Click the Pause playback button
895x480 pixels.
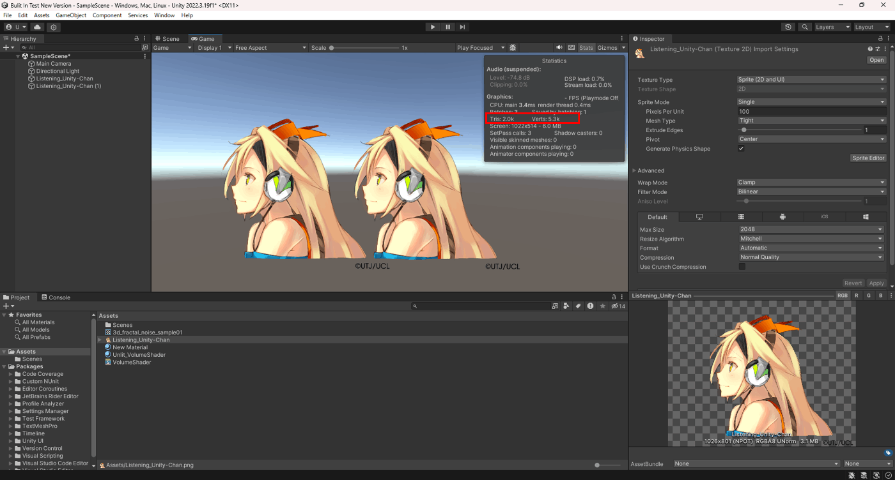pyautogui.click(x=447, y=27)
